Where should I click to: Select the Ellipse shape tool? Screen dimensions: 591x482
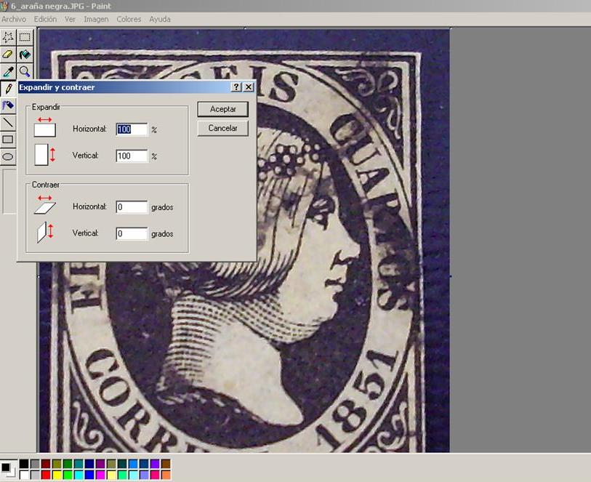(x=8, y=156)
